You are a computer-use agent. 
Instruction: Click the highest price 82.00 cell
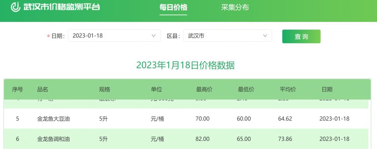coord(203,139)
